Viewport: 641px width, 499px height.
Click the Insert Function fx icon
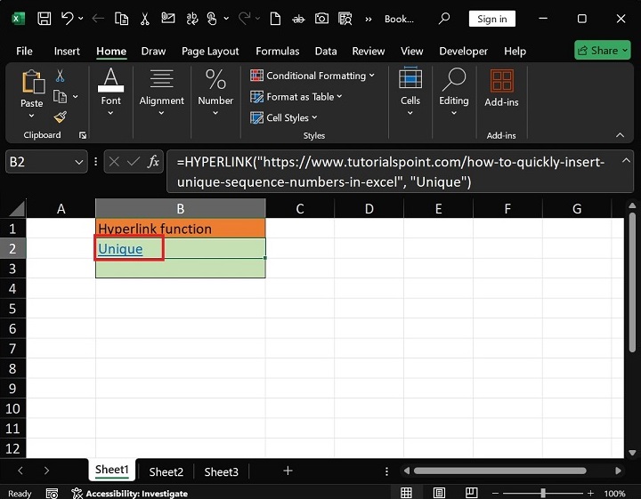[153, 161]
